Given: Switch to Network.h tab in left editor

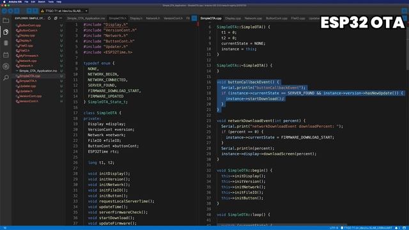Looking at the screenshot, I should click(153, 19).
